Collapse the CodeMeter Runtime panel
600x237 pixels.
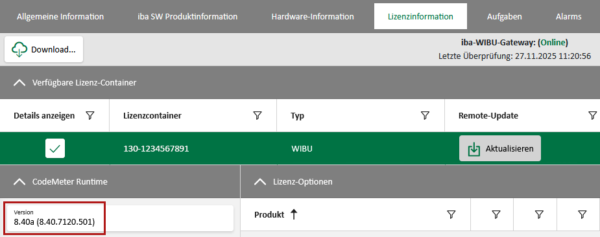(x=19, y=182)
